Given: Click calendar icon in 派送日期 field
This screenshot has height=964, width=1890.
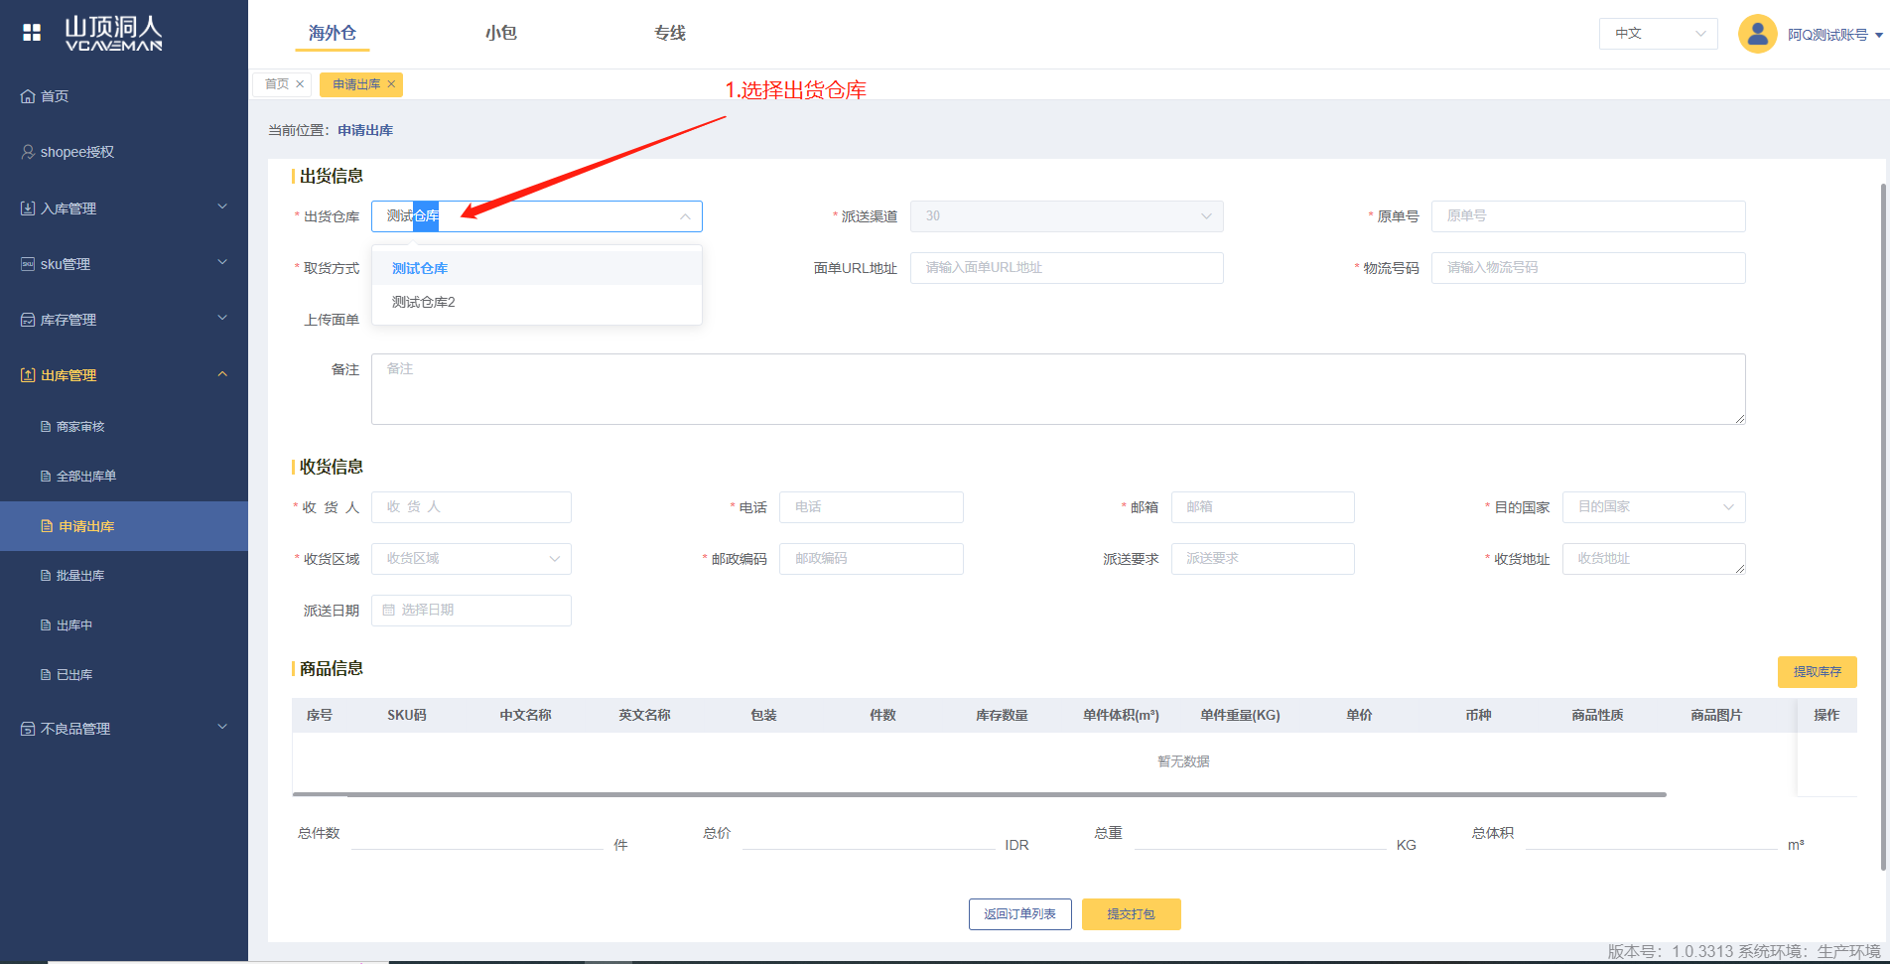Looking at the screenshot, I should 389,610.
